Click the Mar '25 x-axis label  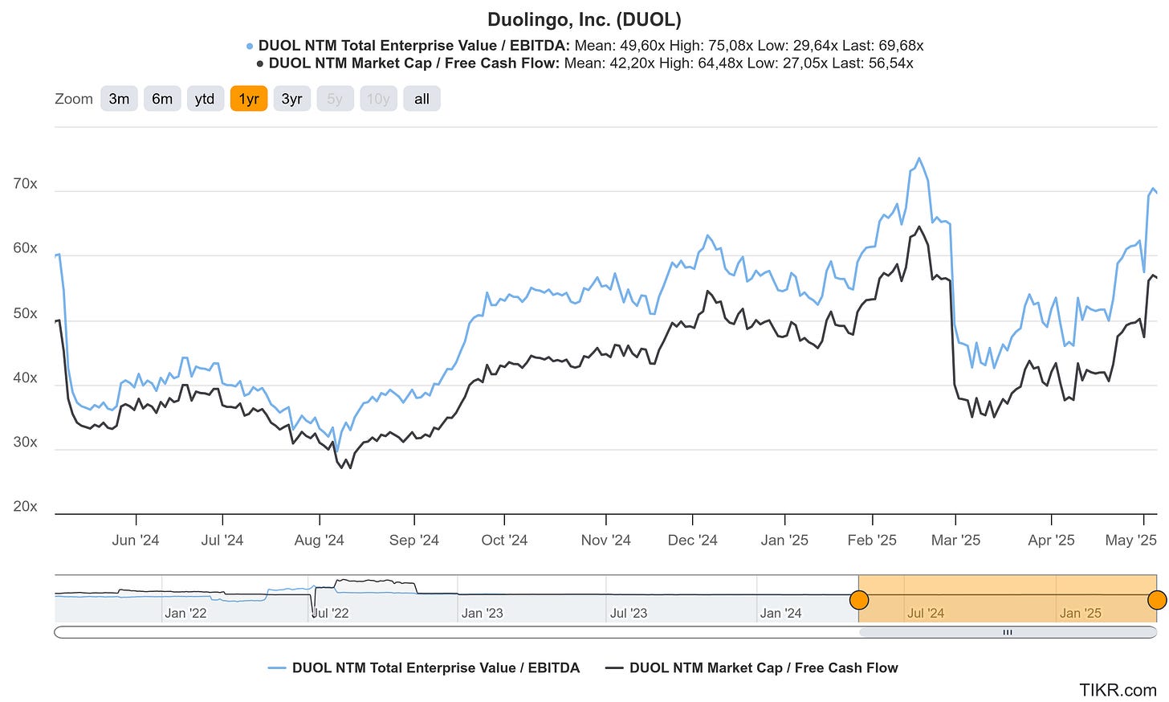coord(955,540)
